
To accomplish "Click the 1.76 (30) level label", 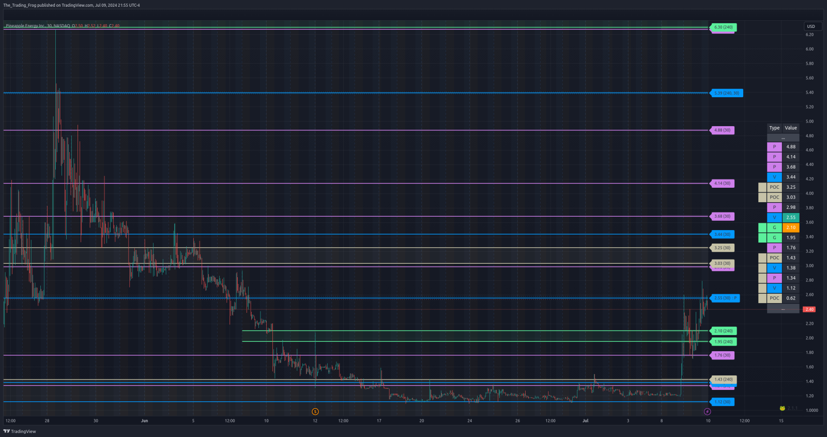I will coord(723,355).
